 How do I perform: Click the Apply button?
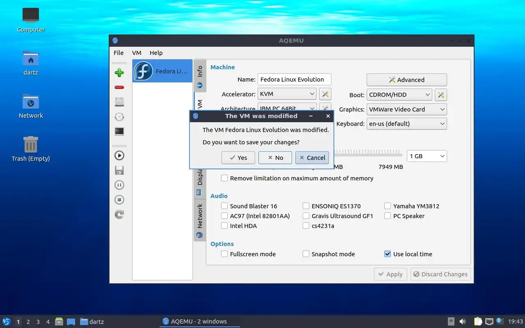pos(390,274)
